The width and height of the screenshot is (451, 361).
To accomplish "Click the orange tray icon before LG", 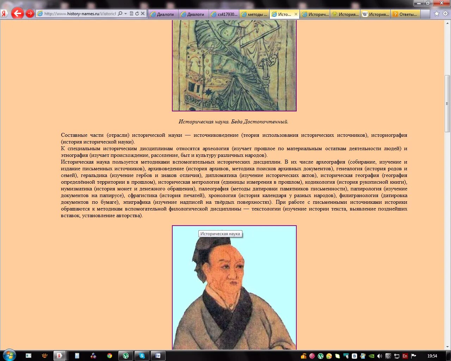I will click(x=303, y=356).
